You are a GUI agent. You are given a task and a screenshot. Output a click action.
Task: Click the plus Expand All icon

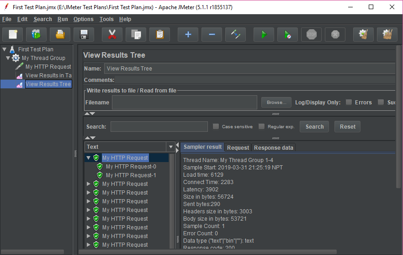(x=188, y=34)
